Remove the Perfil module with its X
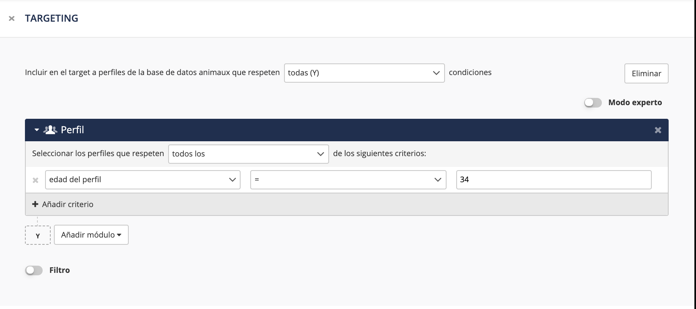This screenshot has height=309, width=696. (658, 130)
